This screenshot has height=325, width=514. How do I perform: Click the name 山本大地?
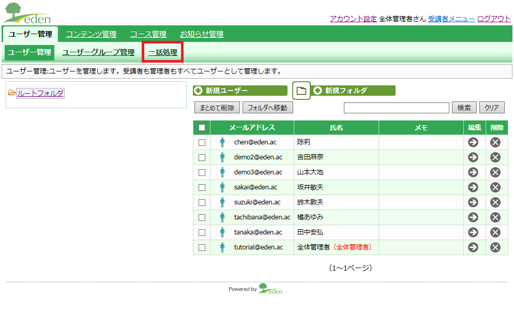[310, 172]
